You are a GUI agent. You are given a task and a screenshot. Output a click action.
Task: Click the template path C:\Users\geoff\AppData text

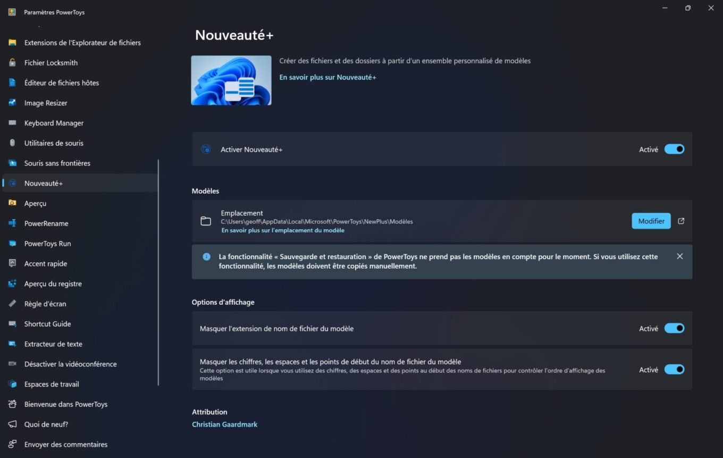coord(317,222)
